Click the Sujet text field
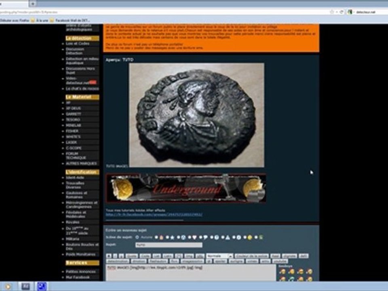Image resolution: width=388 pixels, height=291 pixels. (169, 245)
